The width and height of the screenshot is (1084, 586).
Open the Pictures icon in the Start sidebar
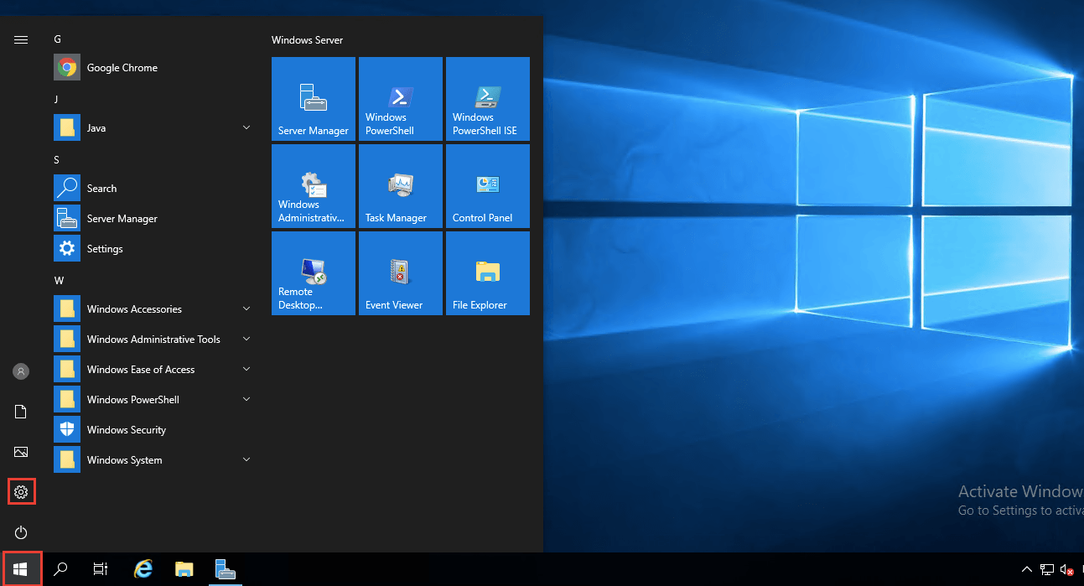[x=22, y=452]
